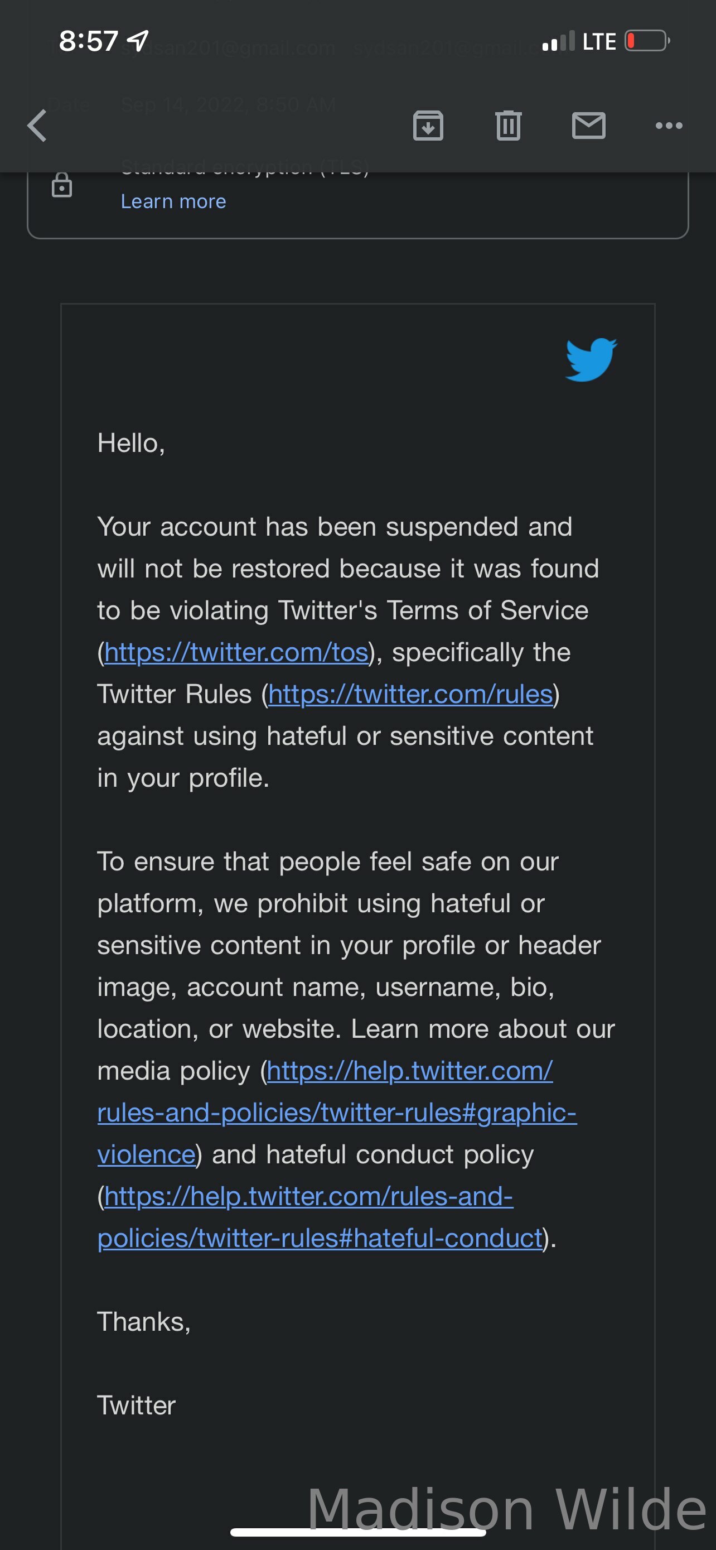This screenshot has height=1550, width=716.
Task: Tap the Twitter bird logo
Action: (591, 359)
